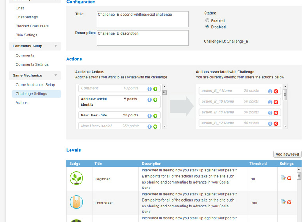Collapse the Game Mechanics section
302x222 pixels.
coord(55,75)
